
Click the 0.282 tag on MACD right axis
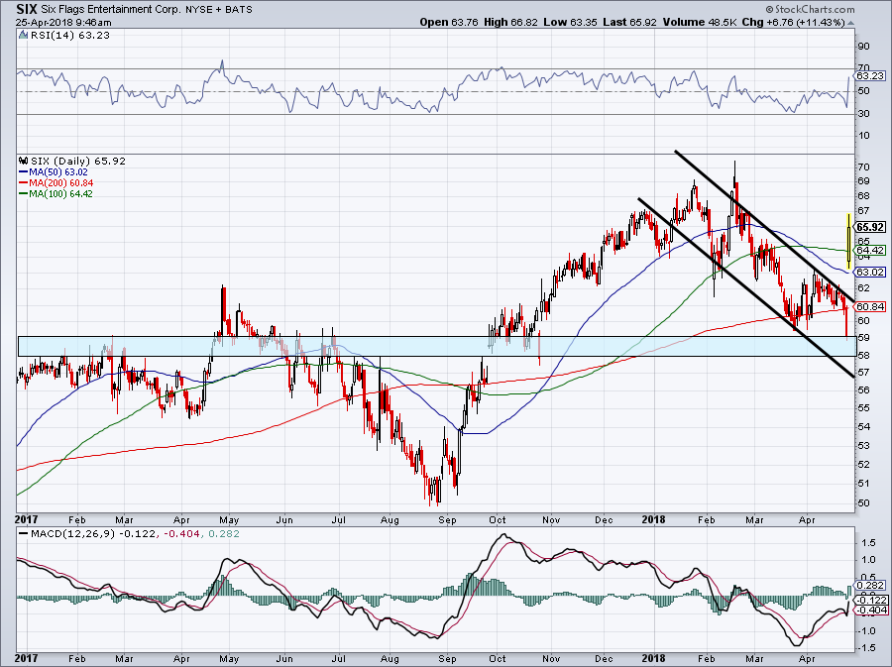870,585
